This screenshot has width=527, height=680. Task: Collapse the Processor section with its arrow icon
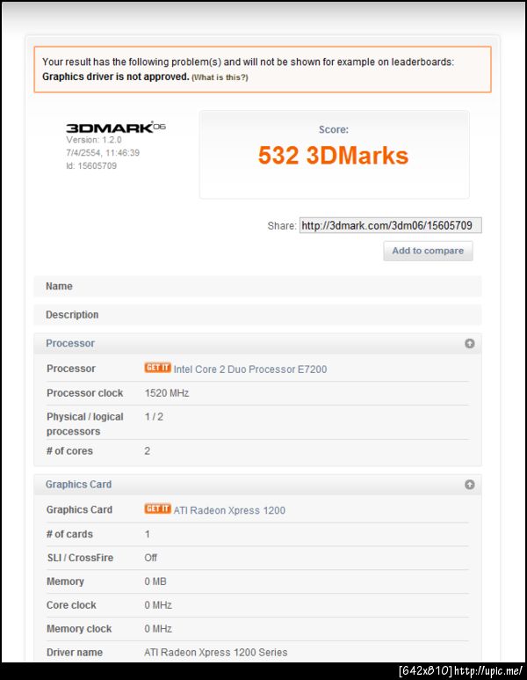[x=469, y=343]
